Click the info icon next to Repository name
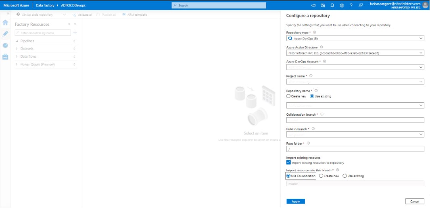Screen dimensions: 430x208 point(316,90)
